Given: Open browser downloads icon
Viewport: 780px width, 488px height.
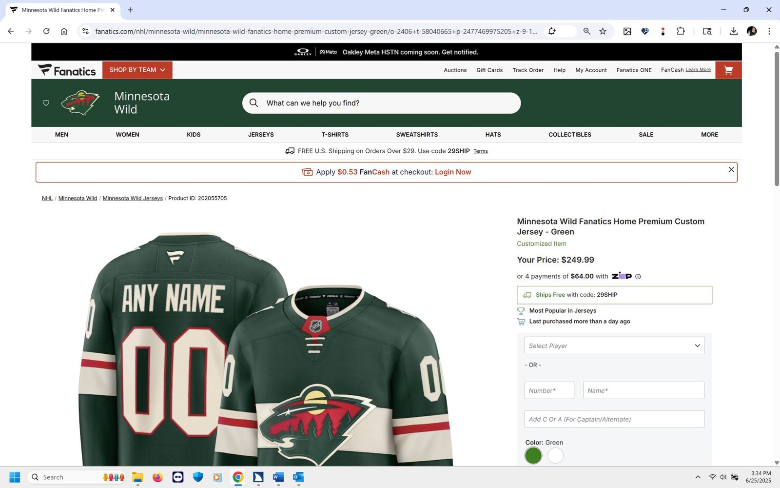Looking at the screenshot, I should pos(733,31).
